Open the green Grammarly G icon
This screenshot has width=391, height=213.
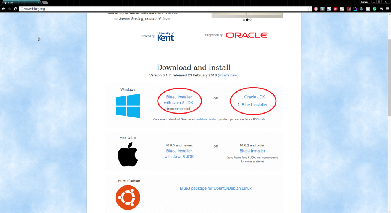[x=375, y=9]
